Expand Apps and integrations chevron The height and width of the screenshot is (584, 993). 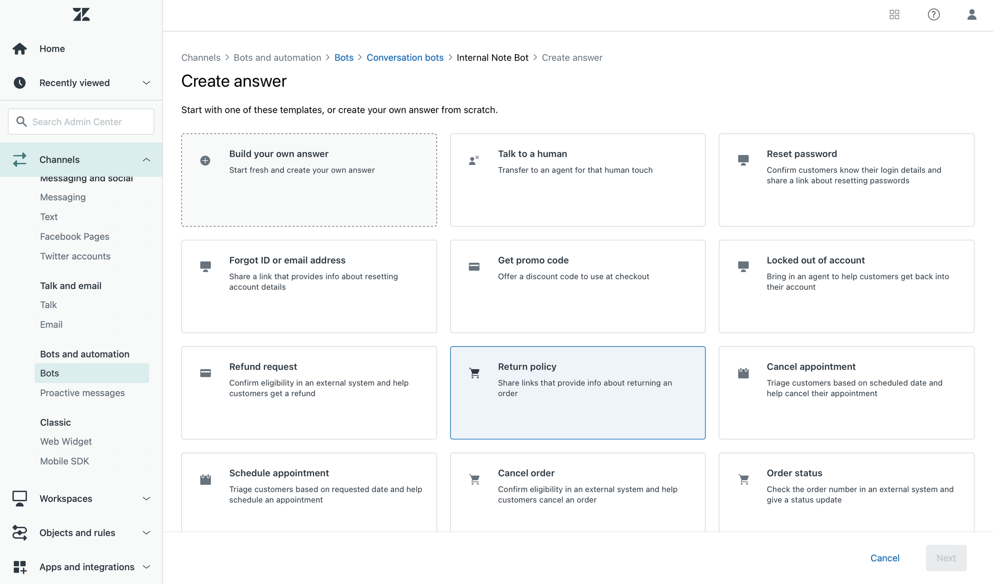click(x=146, y=567)
